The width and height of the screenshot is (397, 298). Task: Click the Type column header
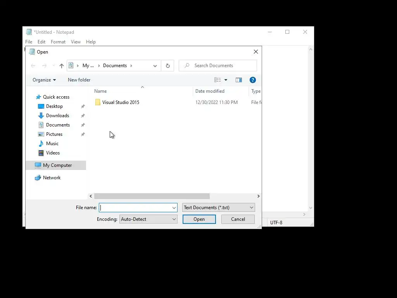(x=256, y=91)
